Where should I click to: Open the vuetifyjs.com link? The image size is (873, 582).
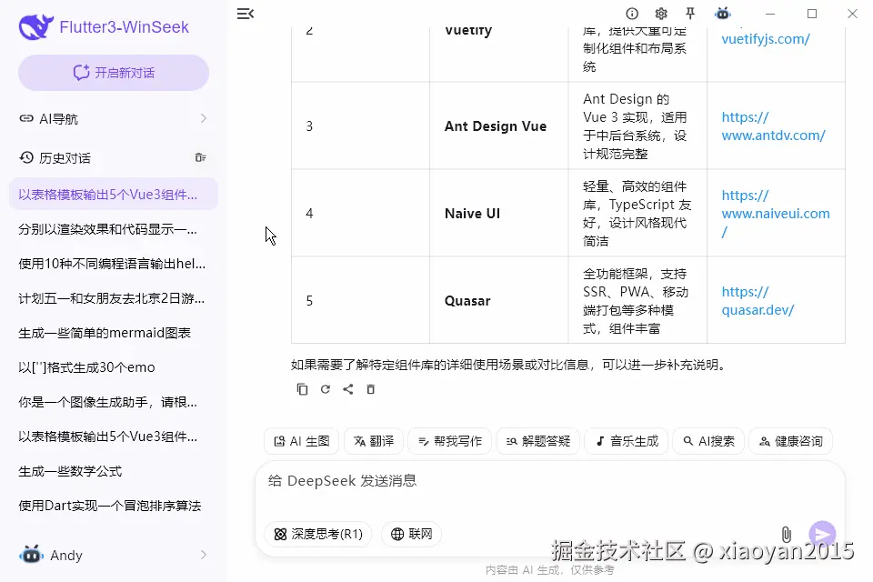click(766, 39)
